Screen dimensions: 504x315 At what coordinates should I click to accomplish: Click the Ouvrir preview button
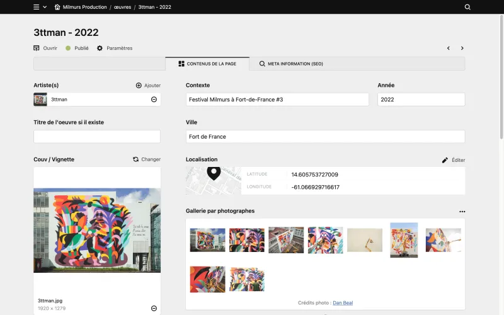(45, 48)
